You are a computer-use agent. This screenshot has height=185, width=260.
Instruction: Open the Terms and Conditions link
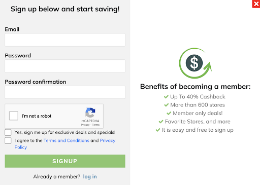pos(67,140)
